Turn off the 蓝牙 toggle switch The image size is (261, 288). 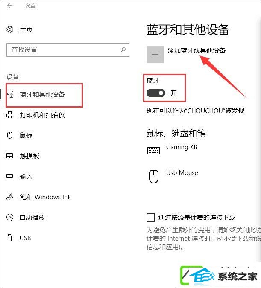click(x=156, y=93)
